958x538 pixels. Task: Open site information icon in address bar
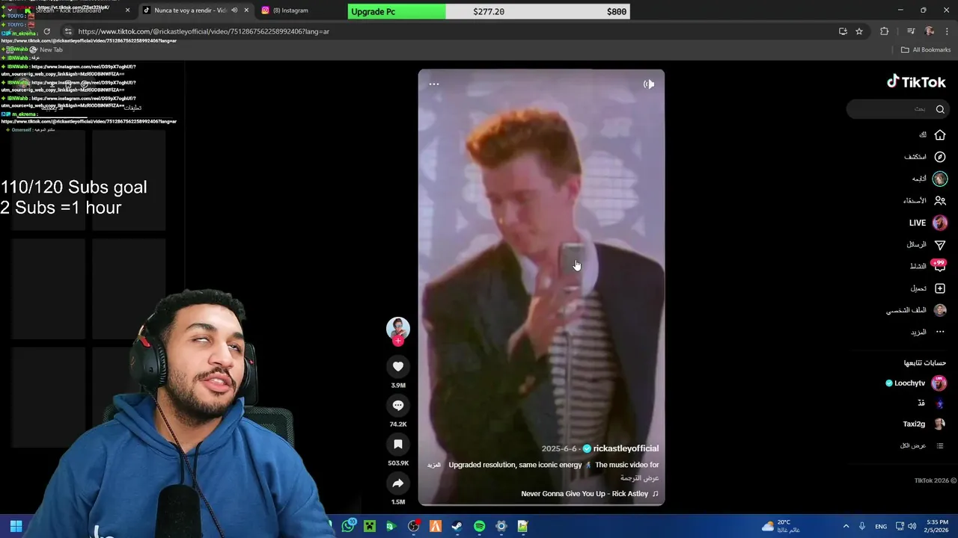pyautogui.click(x=68, y=31)
